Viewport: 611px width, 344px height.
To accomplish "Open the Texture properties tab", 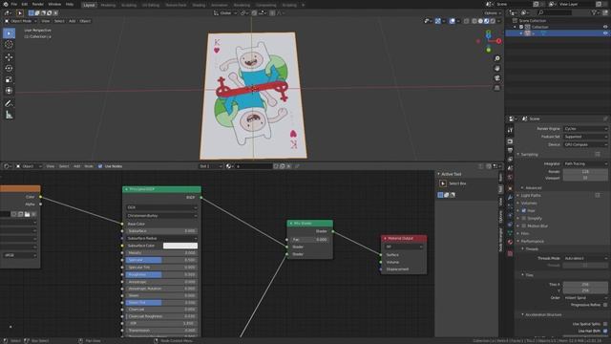I will click(x=510, y=253).
